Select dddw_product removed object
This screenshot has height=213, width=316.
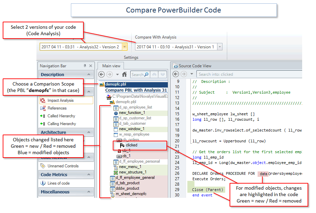point(127,189)
